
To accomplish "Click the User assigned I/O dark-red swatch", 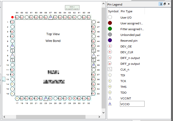I will [x=110, y=23].
